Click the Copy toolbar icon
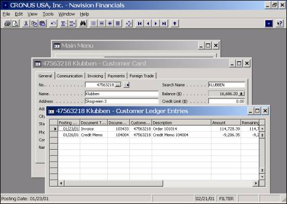 click(x=34, y=23)
